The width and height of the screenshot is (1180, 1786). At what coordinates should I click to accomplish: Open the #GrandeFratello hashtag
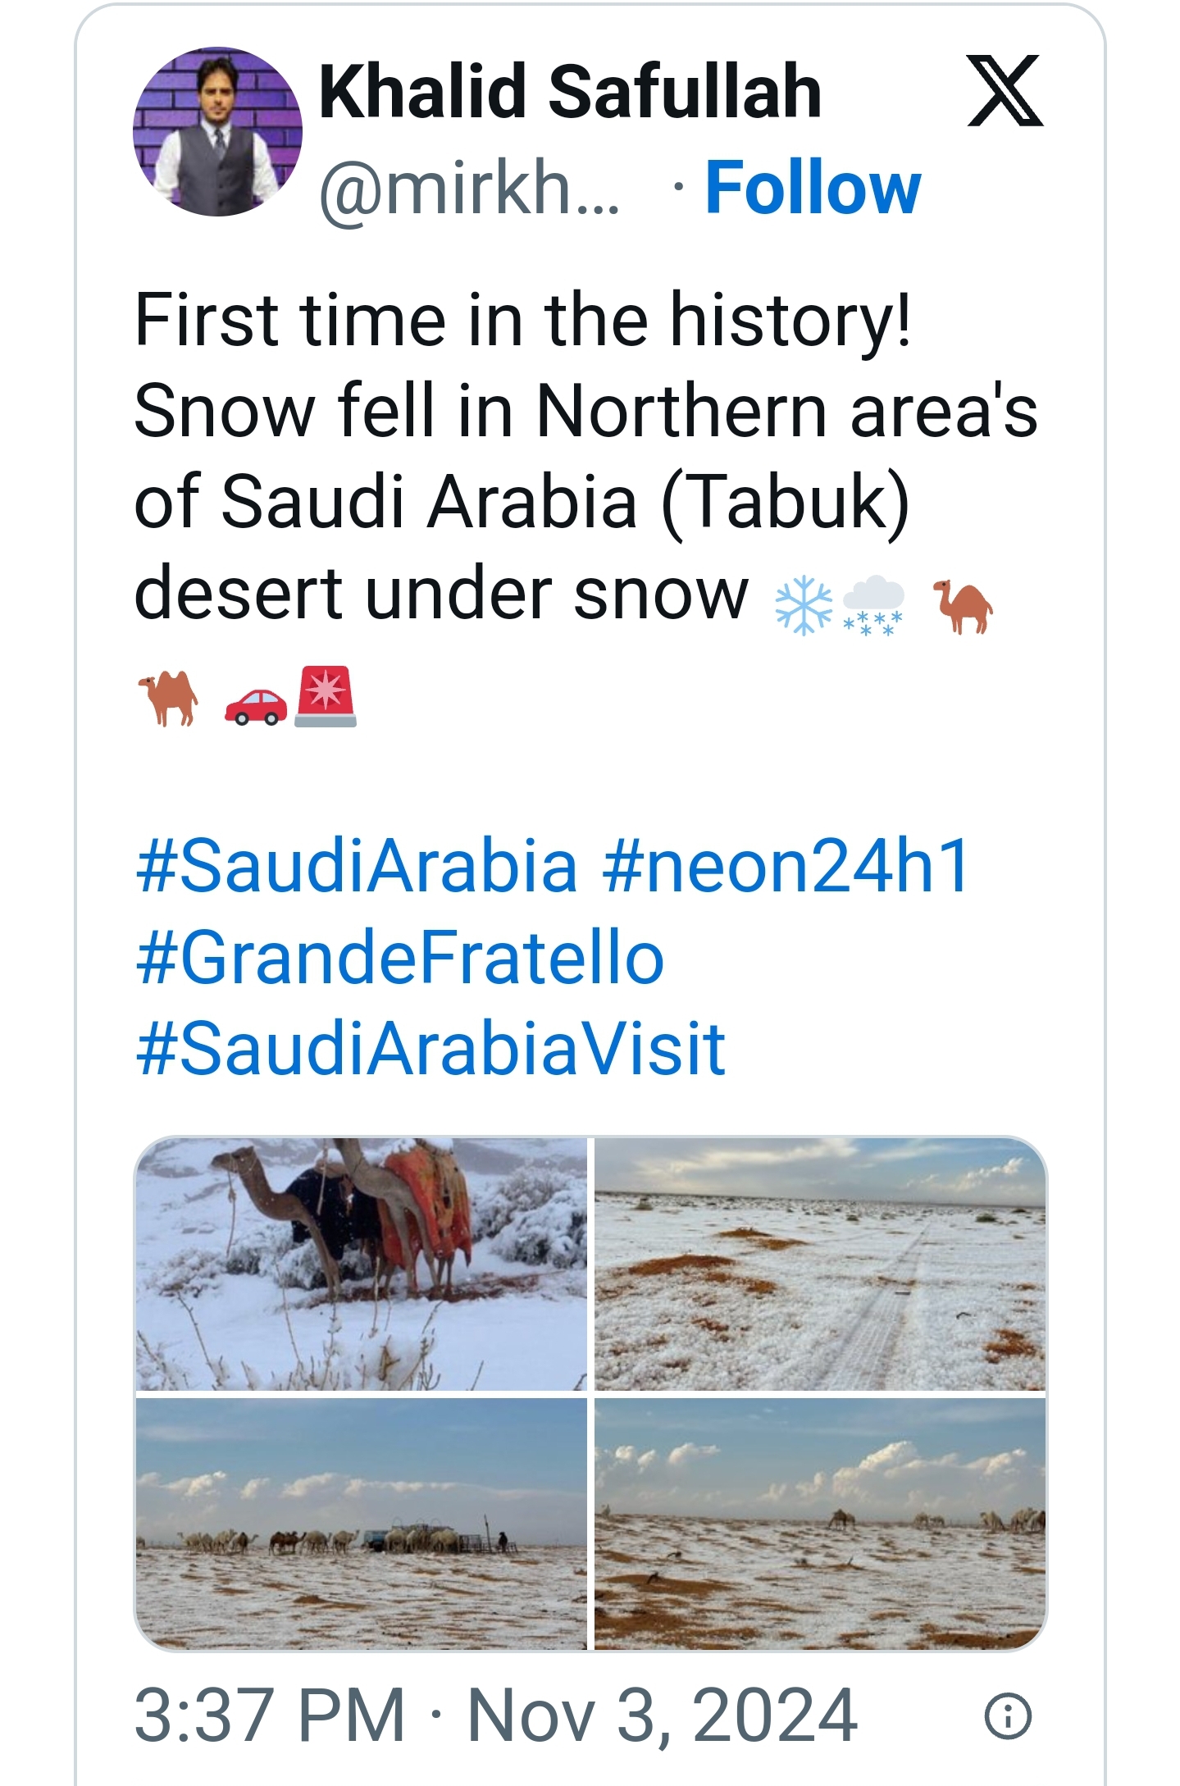[399, 957]
